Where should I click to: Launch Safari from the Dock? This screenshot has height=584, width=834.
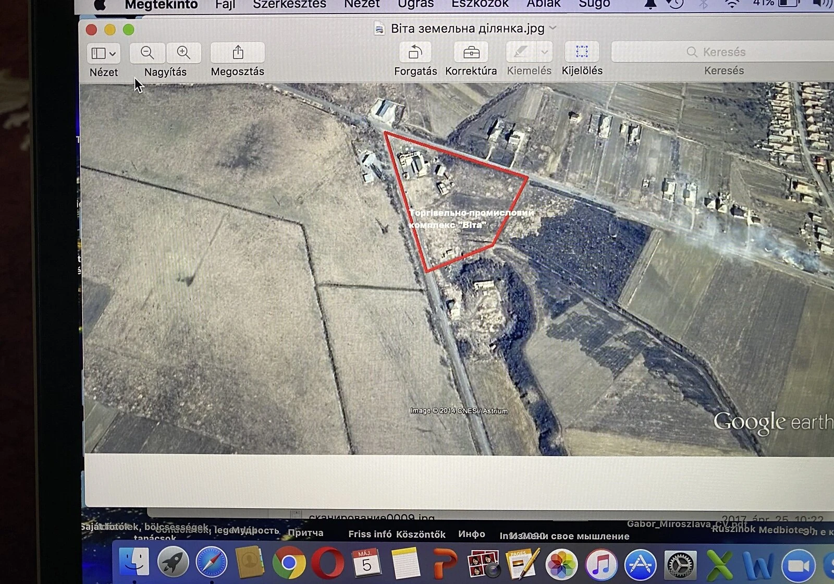(211, 562)
